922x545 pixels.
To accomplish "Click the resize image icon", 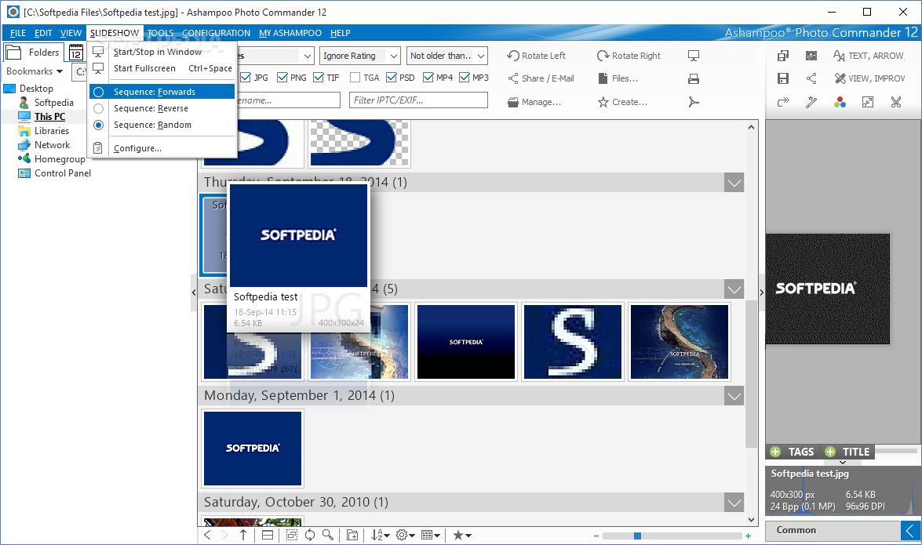I will (x=868, y=102).
